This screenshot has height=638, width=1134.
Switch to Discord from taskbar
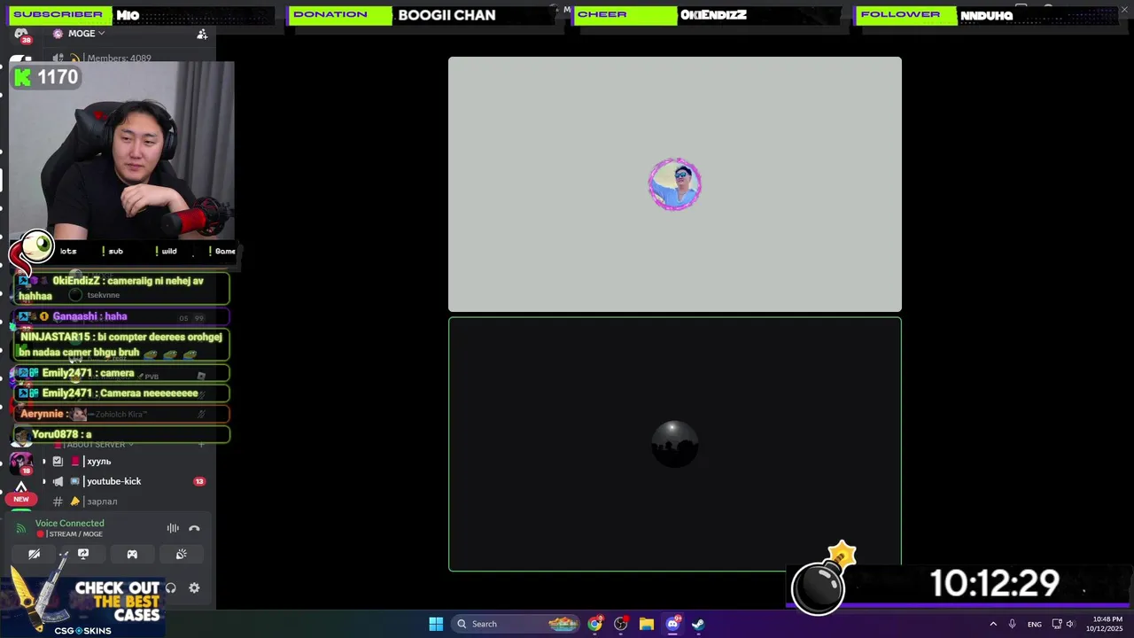point(672,624)
